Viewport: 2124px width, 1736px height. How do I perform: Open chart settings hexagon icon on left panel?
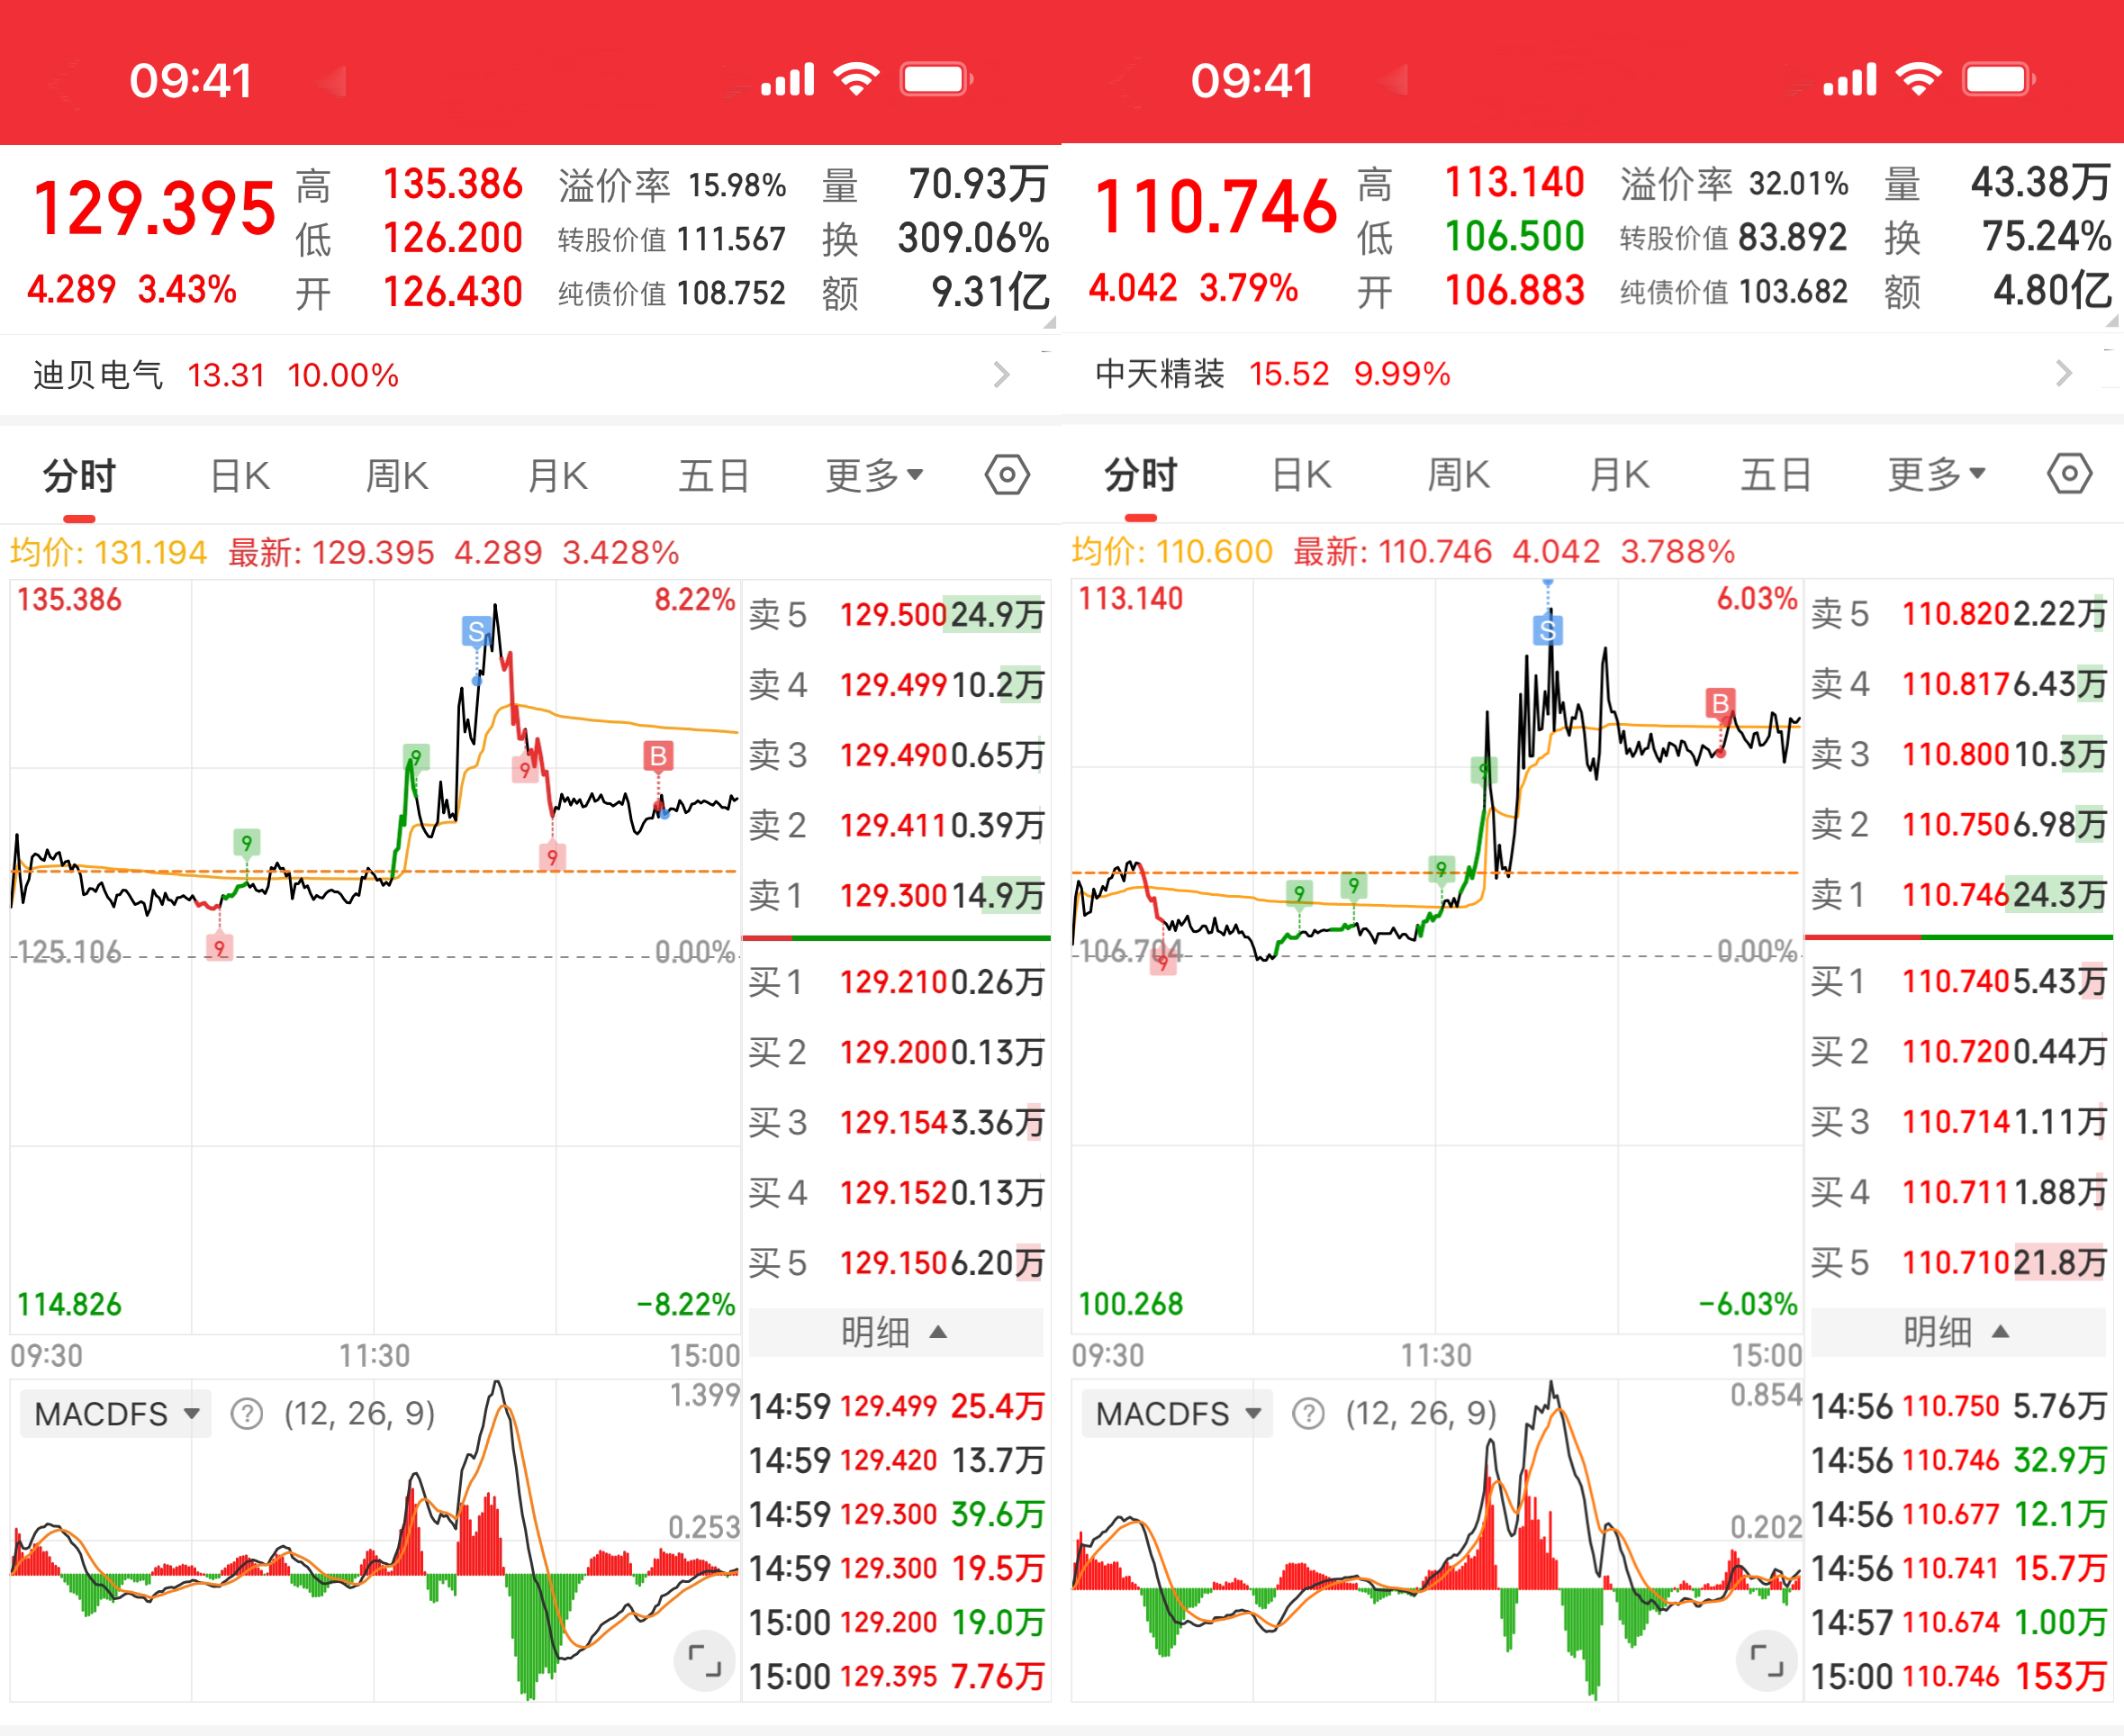1006,475
